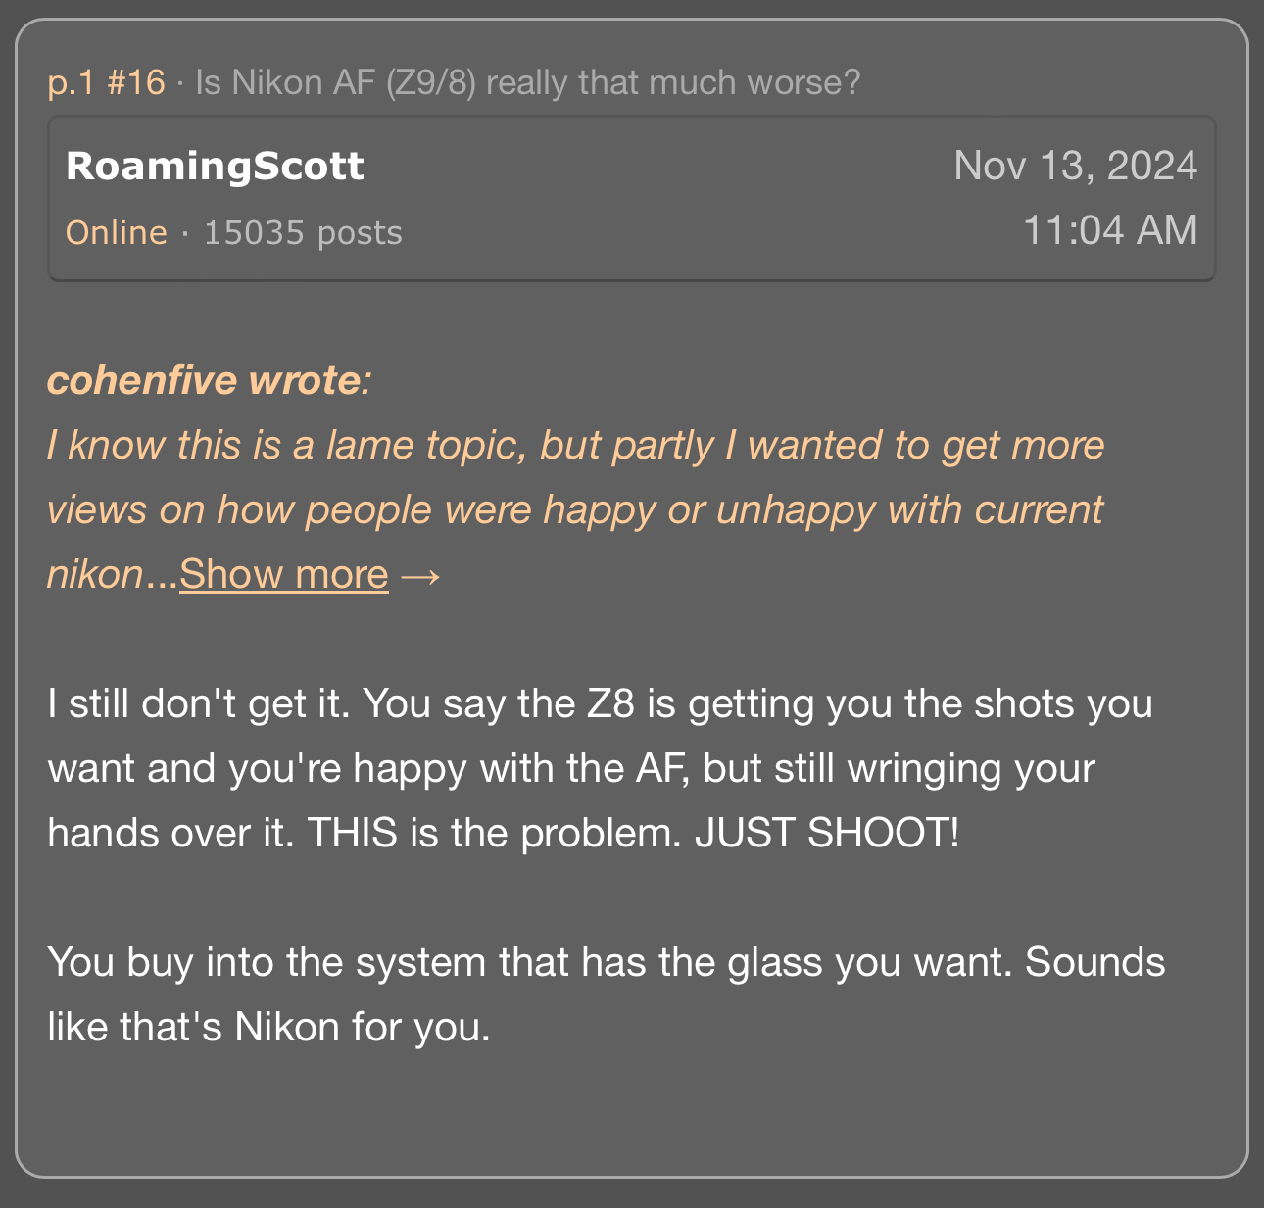View RoamingScott's 15035 posts
The width and height of the screenshot is (1264, 1208).
(303, 232)
